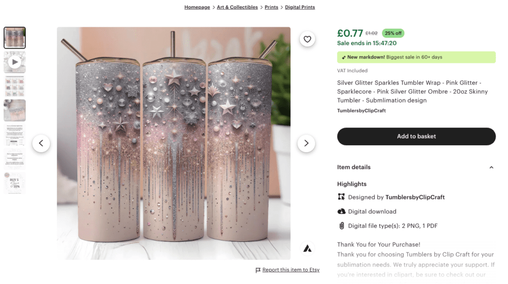Go to the Prints breadcrumb category
This screenshot has height=284, width=508.
pyautogui.click(x=271, y=7)
